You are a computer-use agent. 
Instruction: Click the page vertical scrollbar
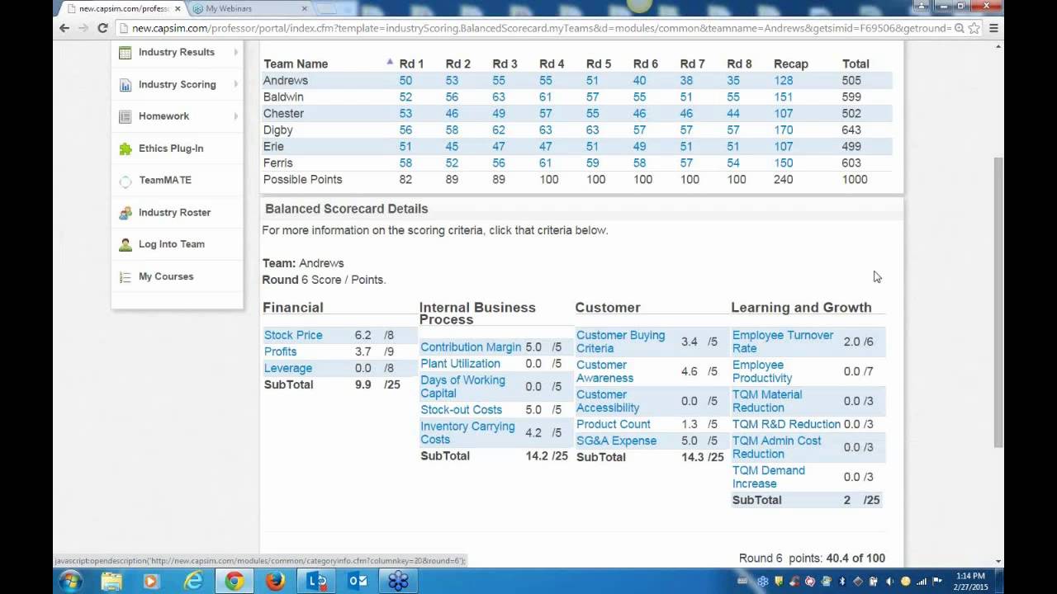[x=998, y=302]
